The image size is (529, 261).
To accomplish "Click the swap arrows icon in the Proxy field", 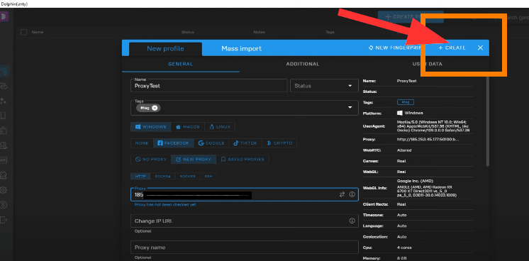I will 342,194.
